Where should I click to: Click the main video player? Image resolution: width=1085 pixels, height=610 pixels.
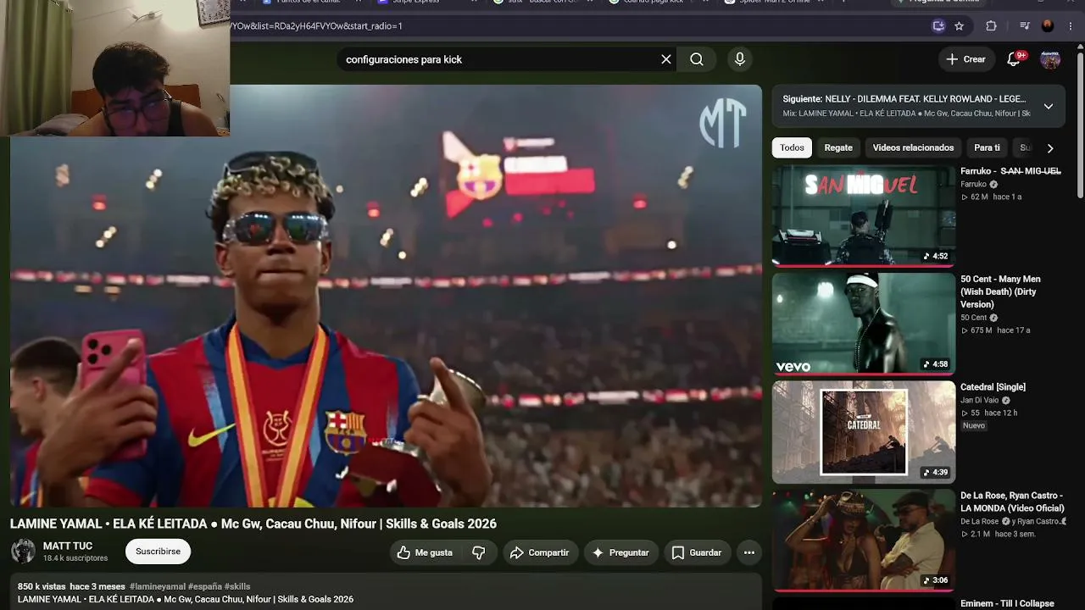point(386,296)
